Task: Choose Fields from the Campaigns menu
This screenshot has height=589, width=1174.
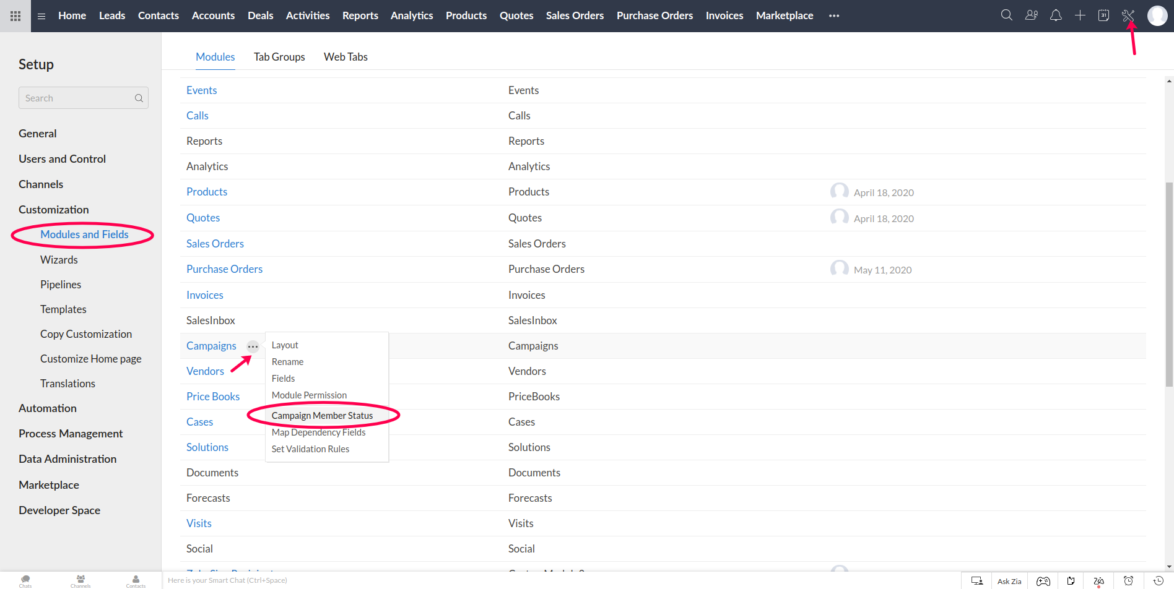Action: coord(283,379)
